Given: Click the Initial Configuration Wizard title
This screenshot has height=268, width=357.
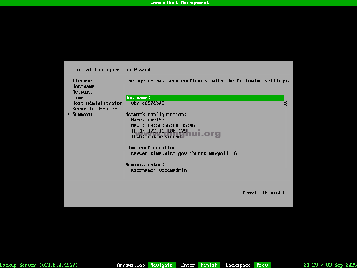Looking at the screenshot, I should coord(111,69).
